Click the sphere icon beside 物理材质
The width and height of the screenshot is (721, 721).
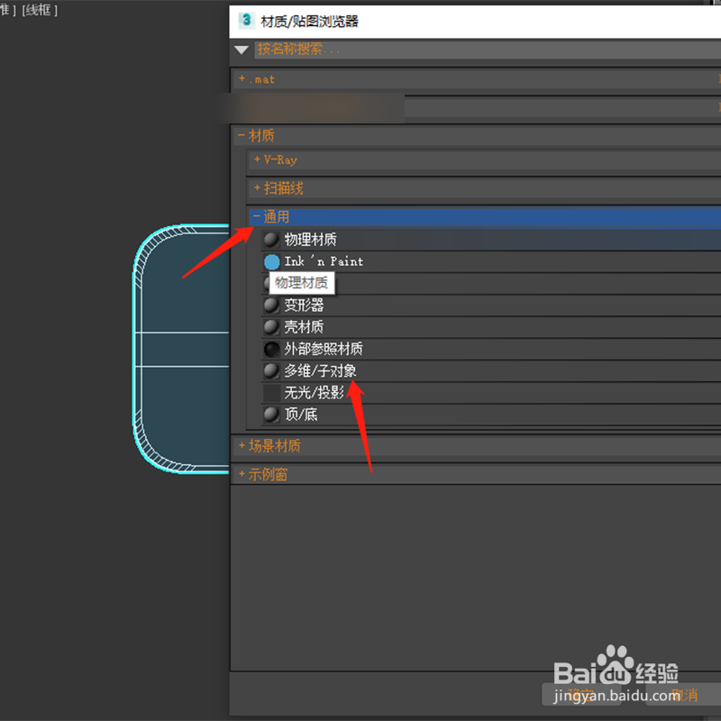(x=271, y=240)
